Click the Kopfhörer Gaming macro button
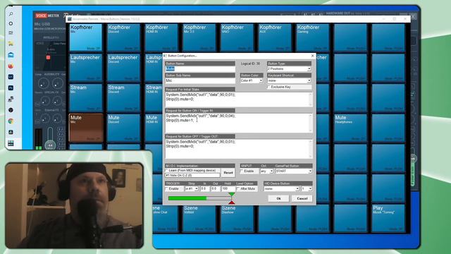 pos(312,37)
